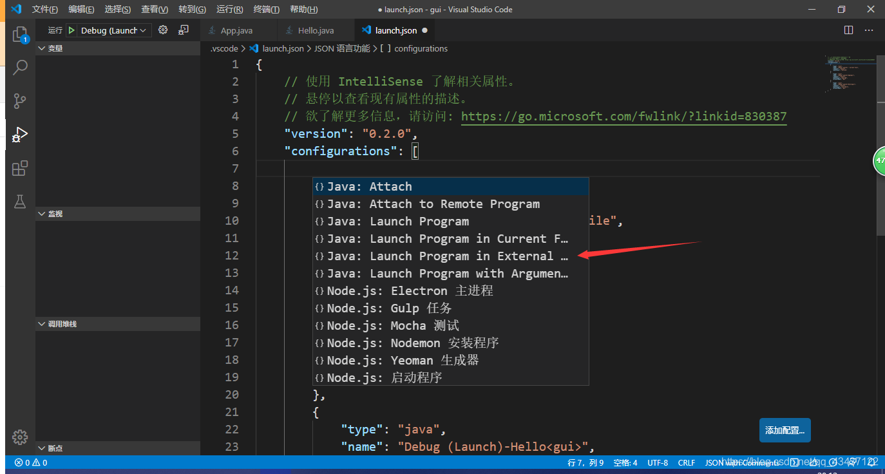
Task: Choose Java: Launch Program in External … suggestion
Action: tap(451, 256)
